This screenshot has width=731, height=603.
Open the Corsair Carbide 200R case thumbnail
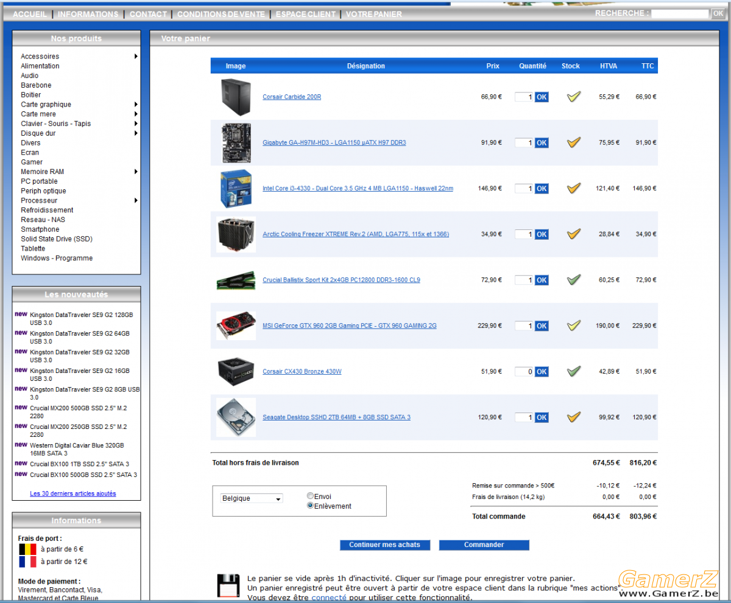[236, 97]
